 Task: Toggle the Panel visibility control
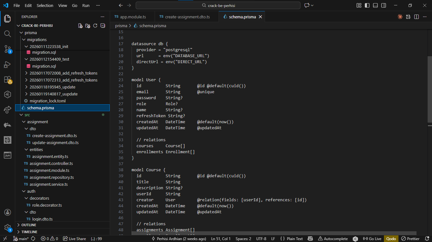(x=375, y=5)
